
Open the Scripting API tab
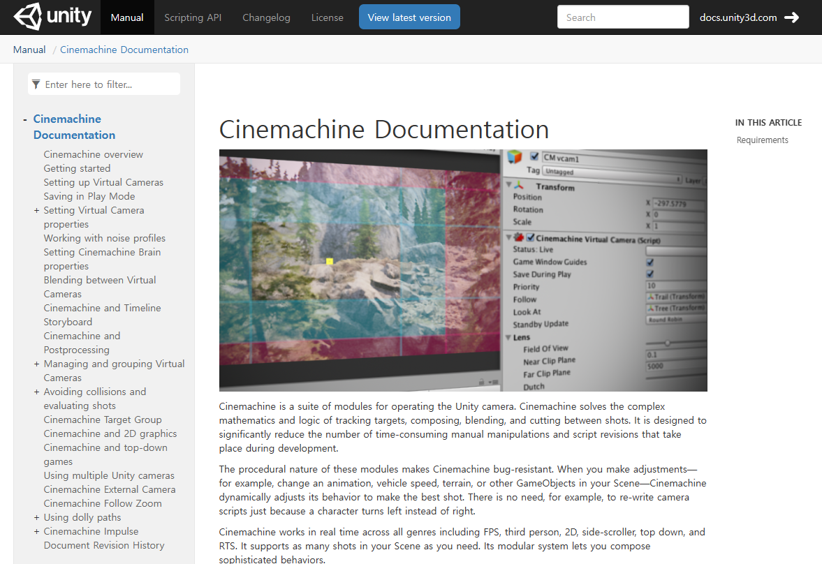(193, 17)
